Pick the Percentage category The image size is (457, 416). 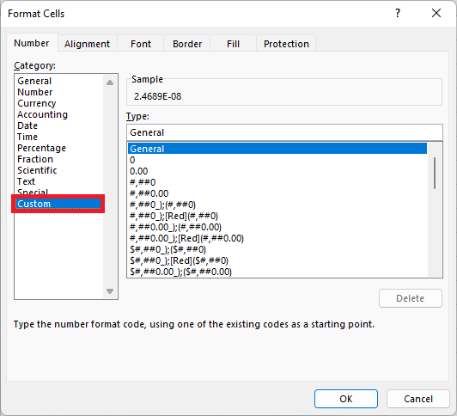(42, 148)
